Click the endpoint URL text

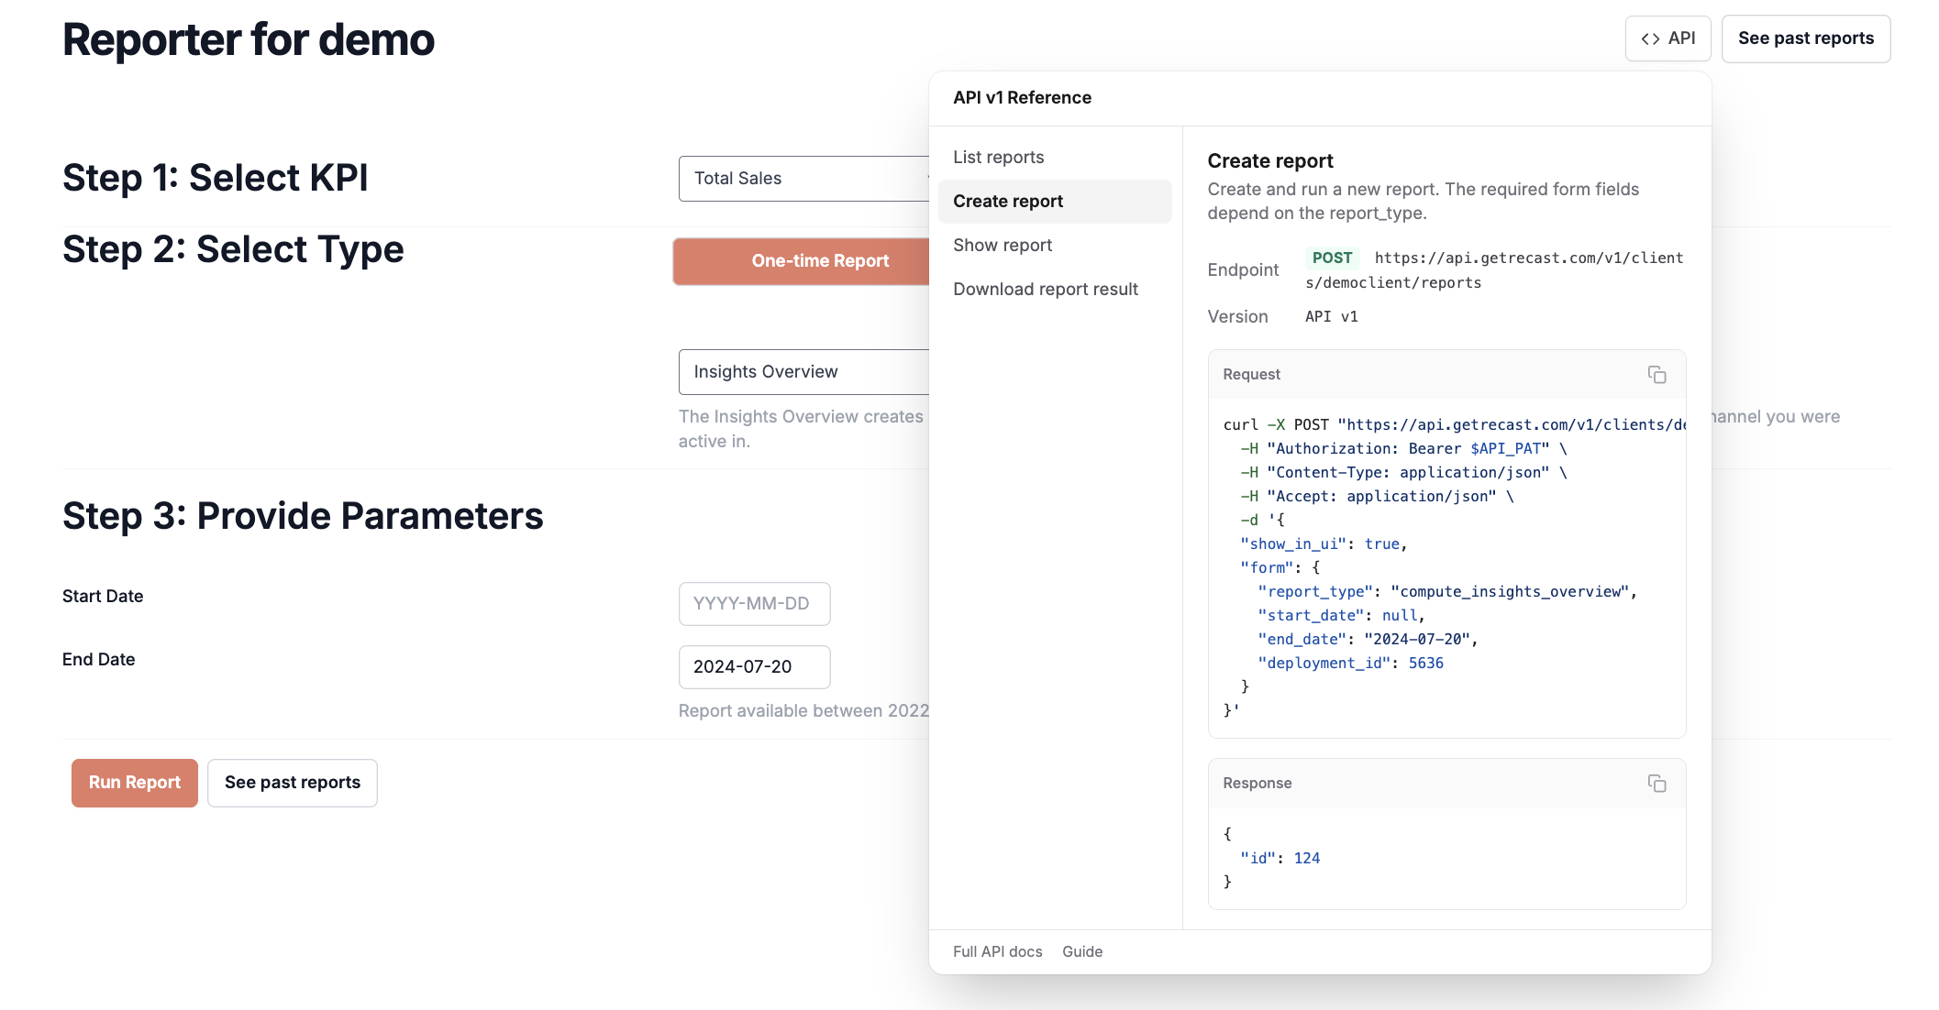(1495, 270)
